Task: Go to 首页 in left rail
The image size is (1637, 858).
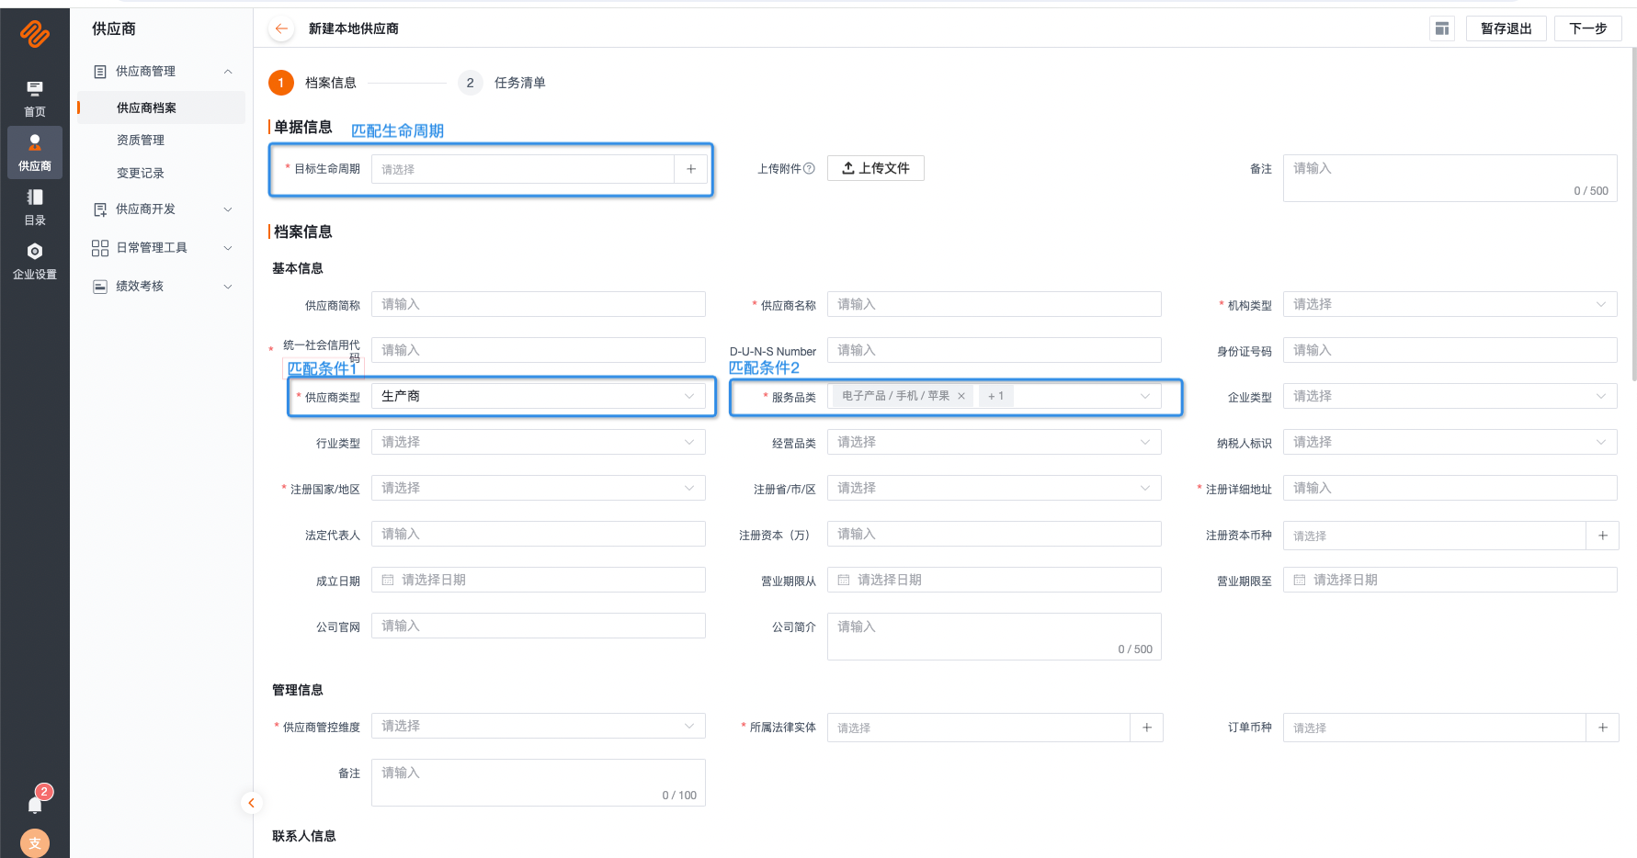Action: (35, 98)
